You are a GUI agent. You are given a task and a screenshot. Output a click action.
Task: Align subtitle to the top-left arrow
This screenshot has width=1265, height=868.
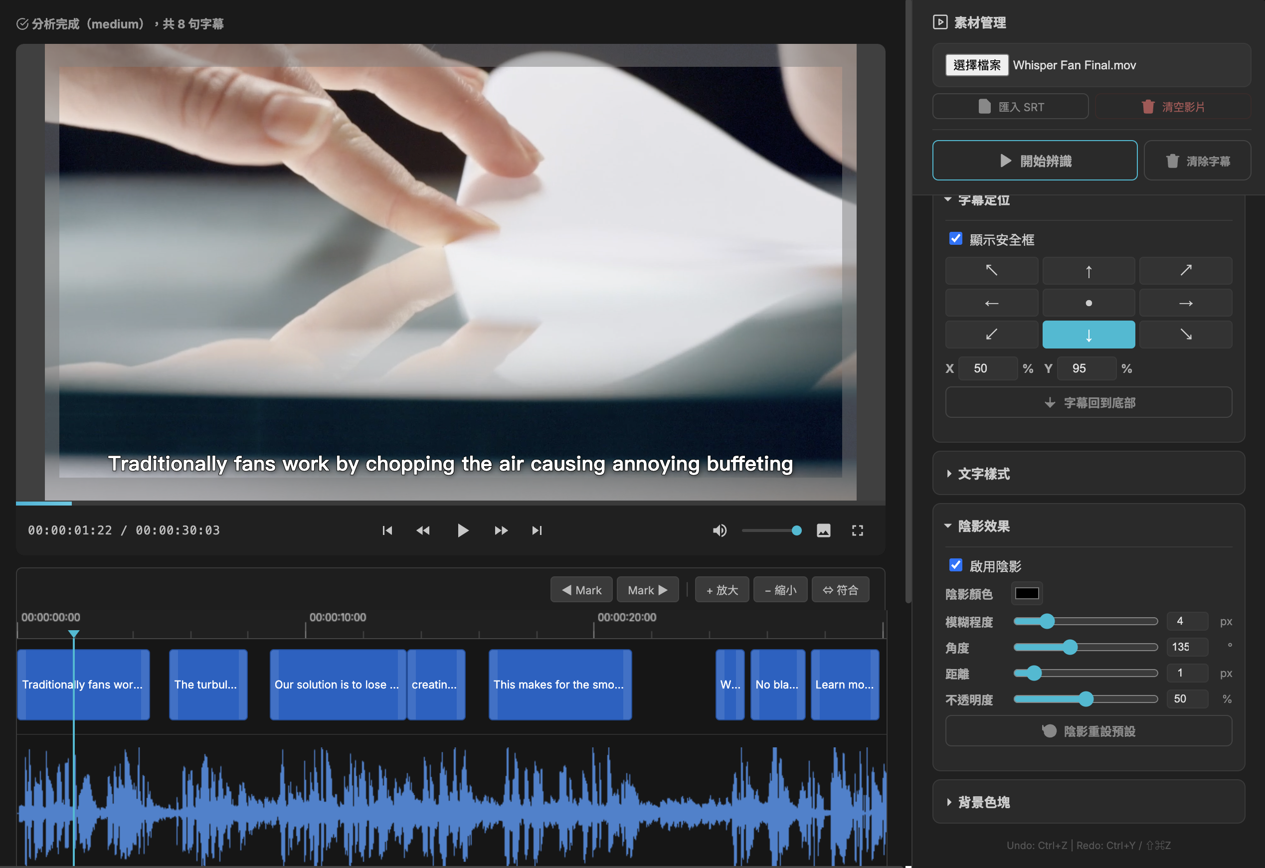pyautogui.click(x=991, y=270)
